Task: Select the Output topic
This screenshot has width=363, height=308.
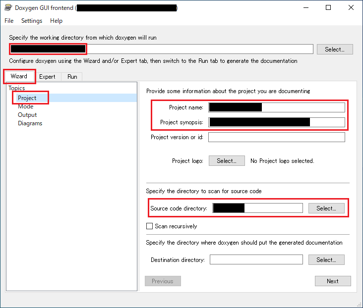Action: pos(27,115)
